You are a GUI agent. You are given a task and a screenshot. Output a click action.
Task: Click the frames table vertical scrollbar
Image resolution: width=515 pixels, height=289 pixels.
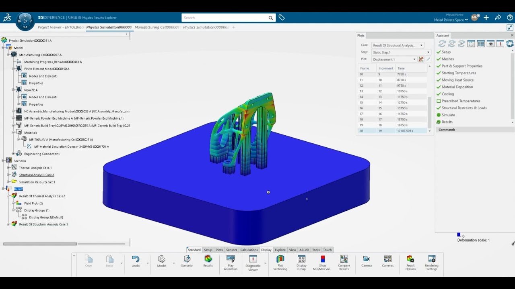point(429,112)
